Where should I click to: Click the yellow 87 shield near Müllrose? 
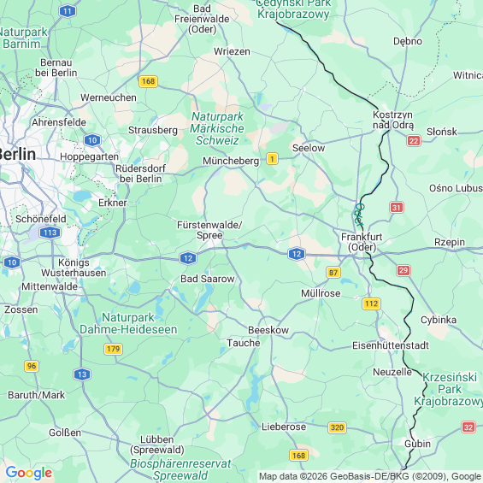point(333,273)
